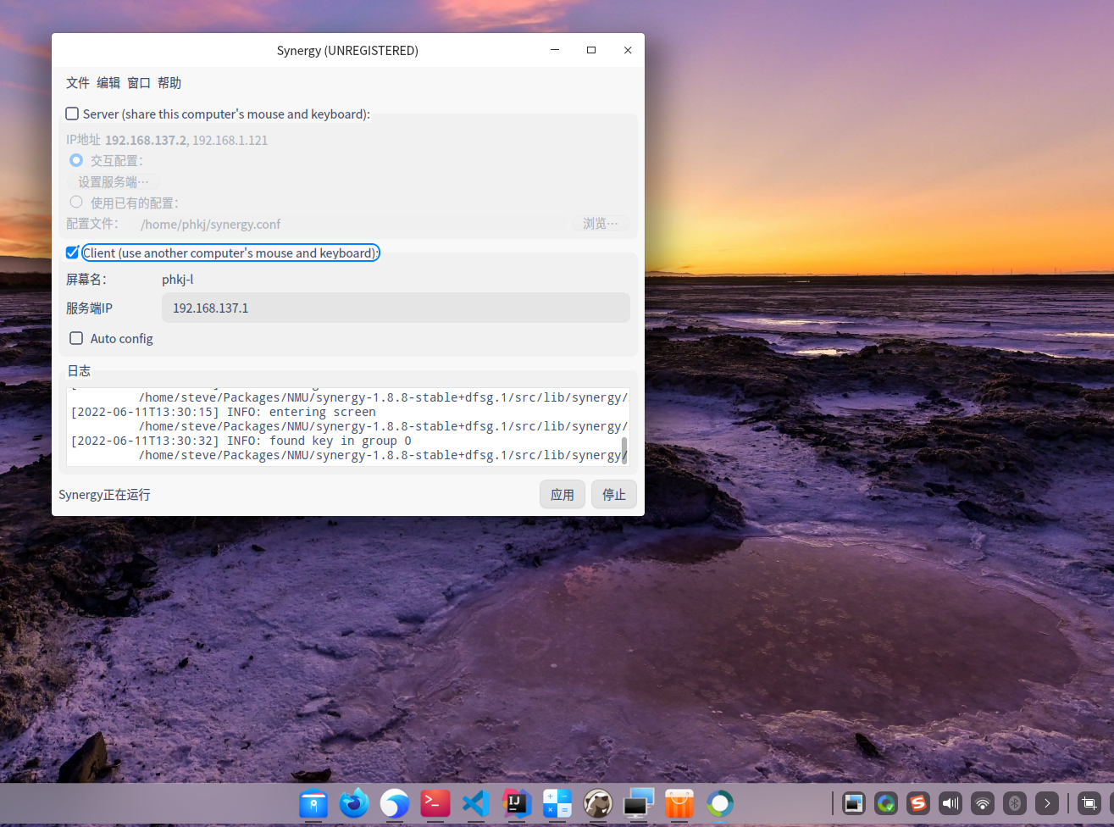Image resolution: width=1114 pixels, height=827 pixels.
Task: Click the volume speaker tray icon
Action: [951, 803]
